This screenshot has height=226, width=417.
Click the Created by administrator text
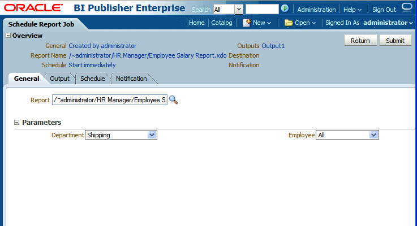[102, 46]
